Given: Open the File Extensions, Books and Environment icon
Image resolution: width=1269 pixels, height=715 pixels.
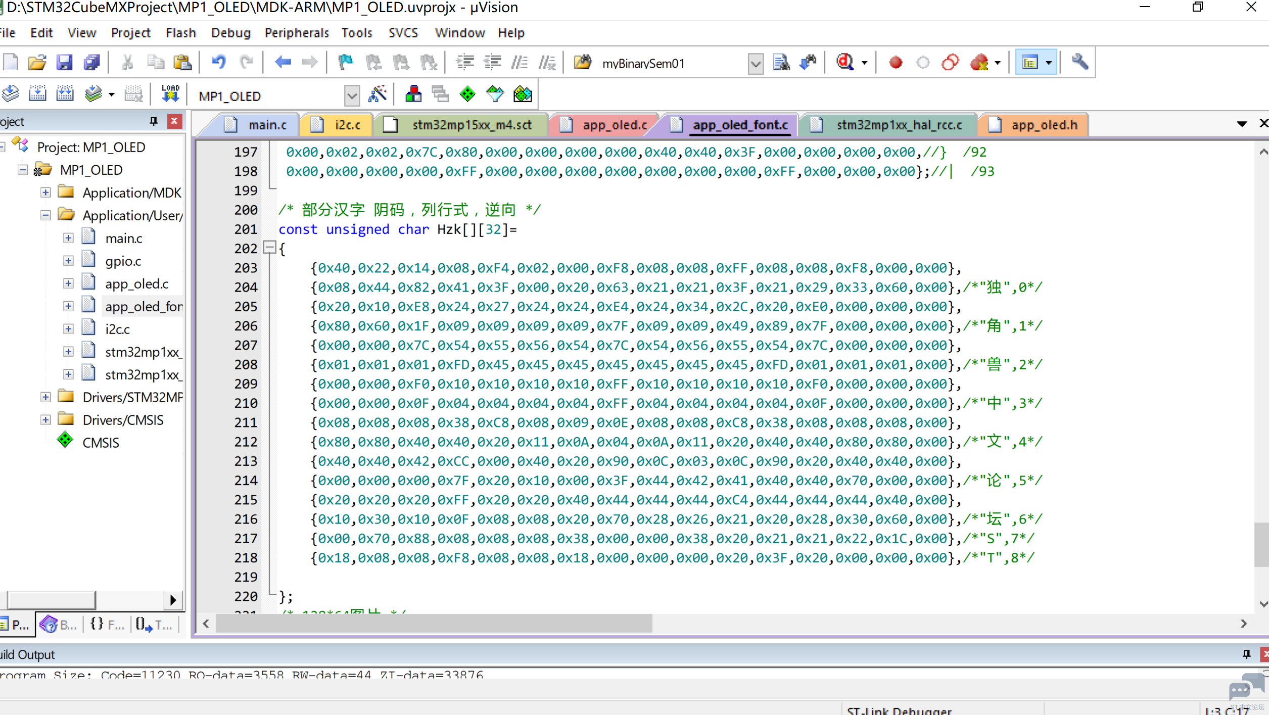Looking at the screenshot, I should coord(413,93).
